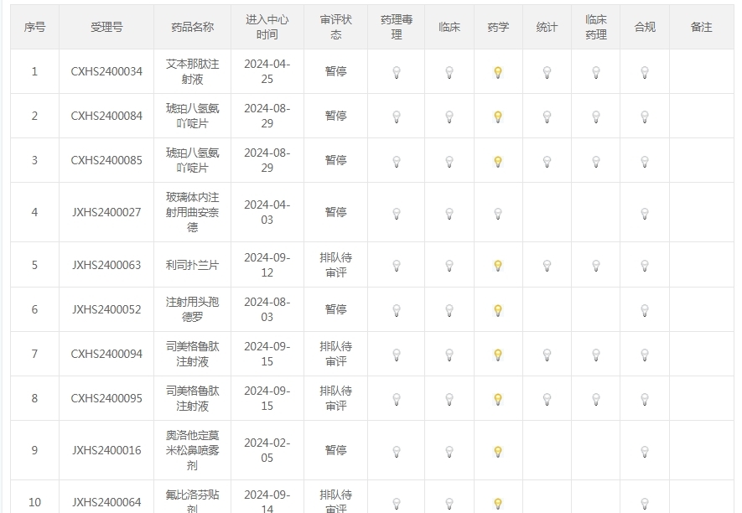Click the 审评状态 column header

tap(335, 27)
